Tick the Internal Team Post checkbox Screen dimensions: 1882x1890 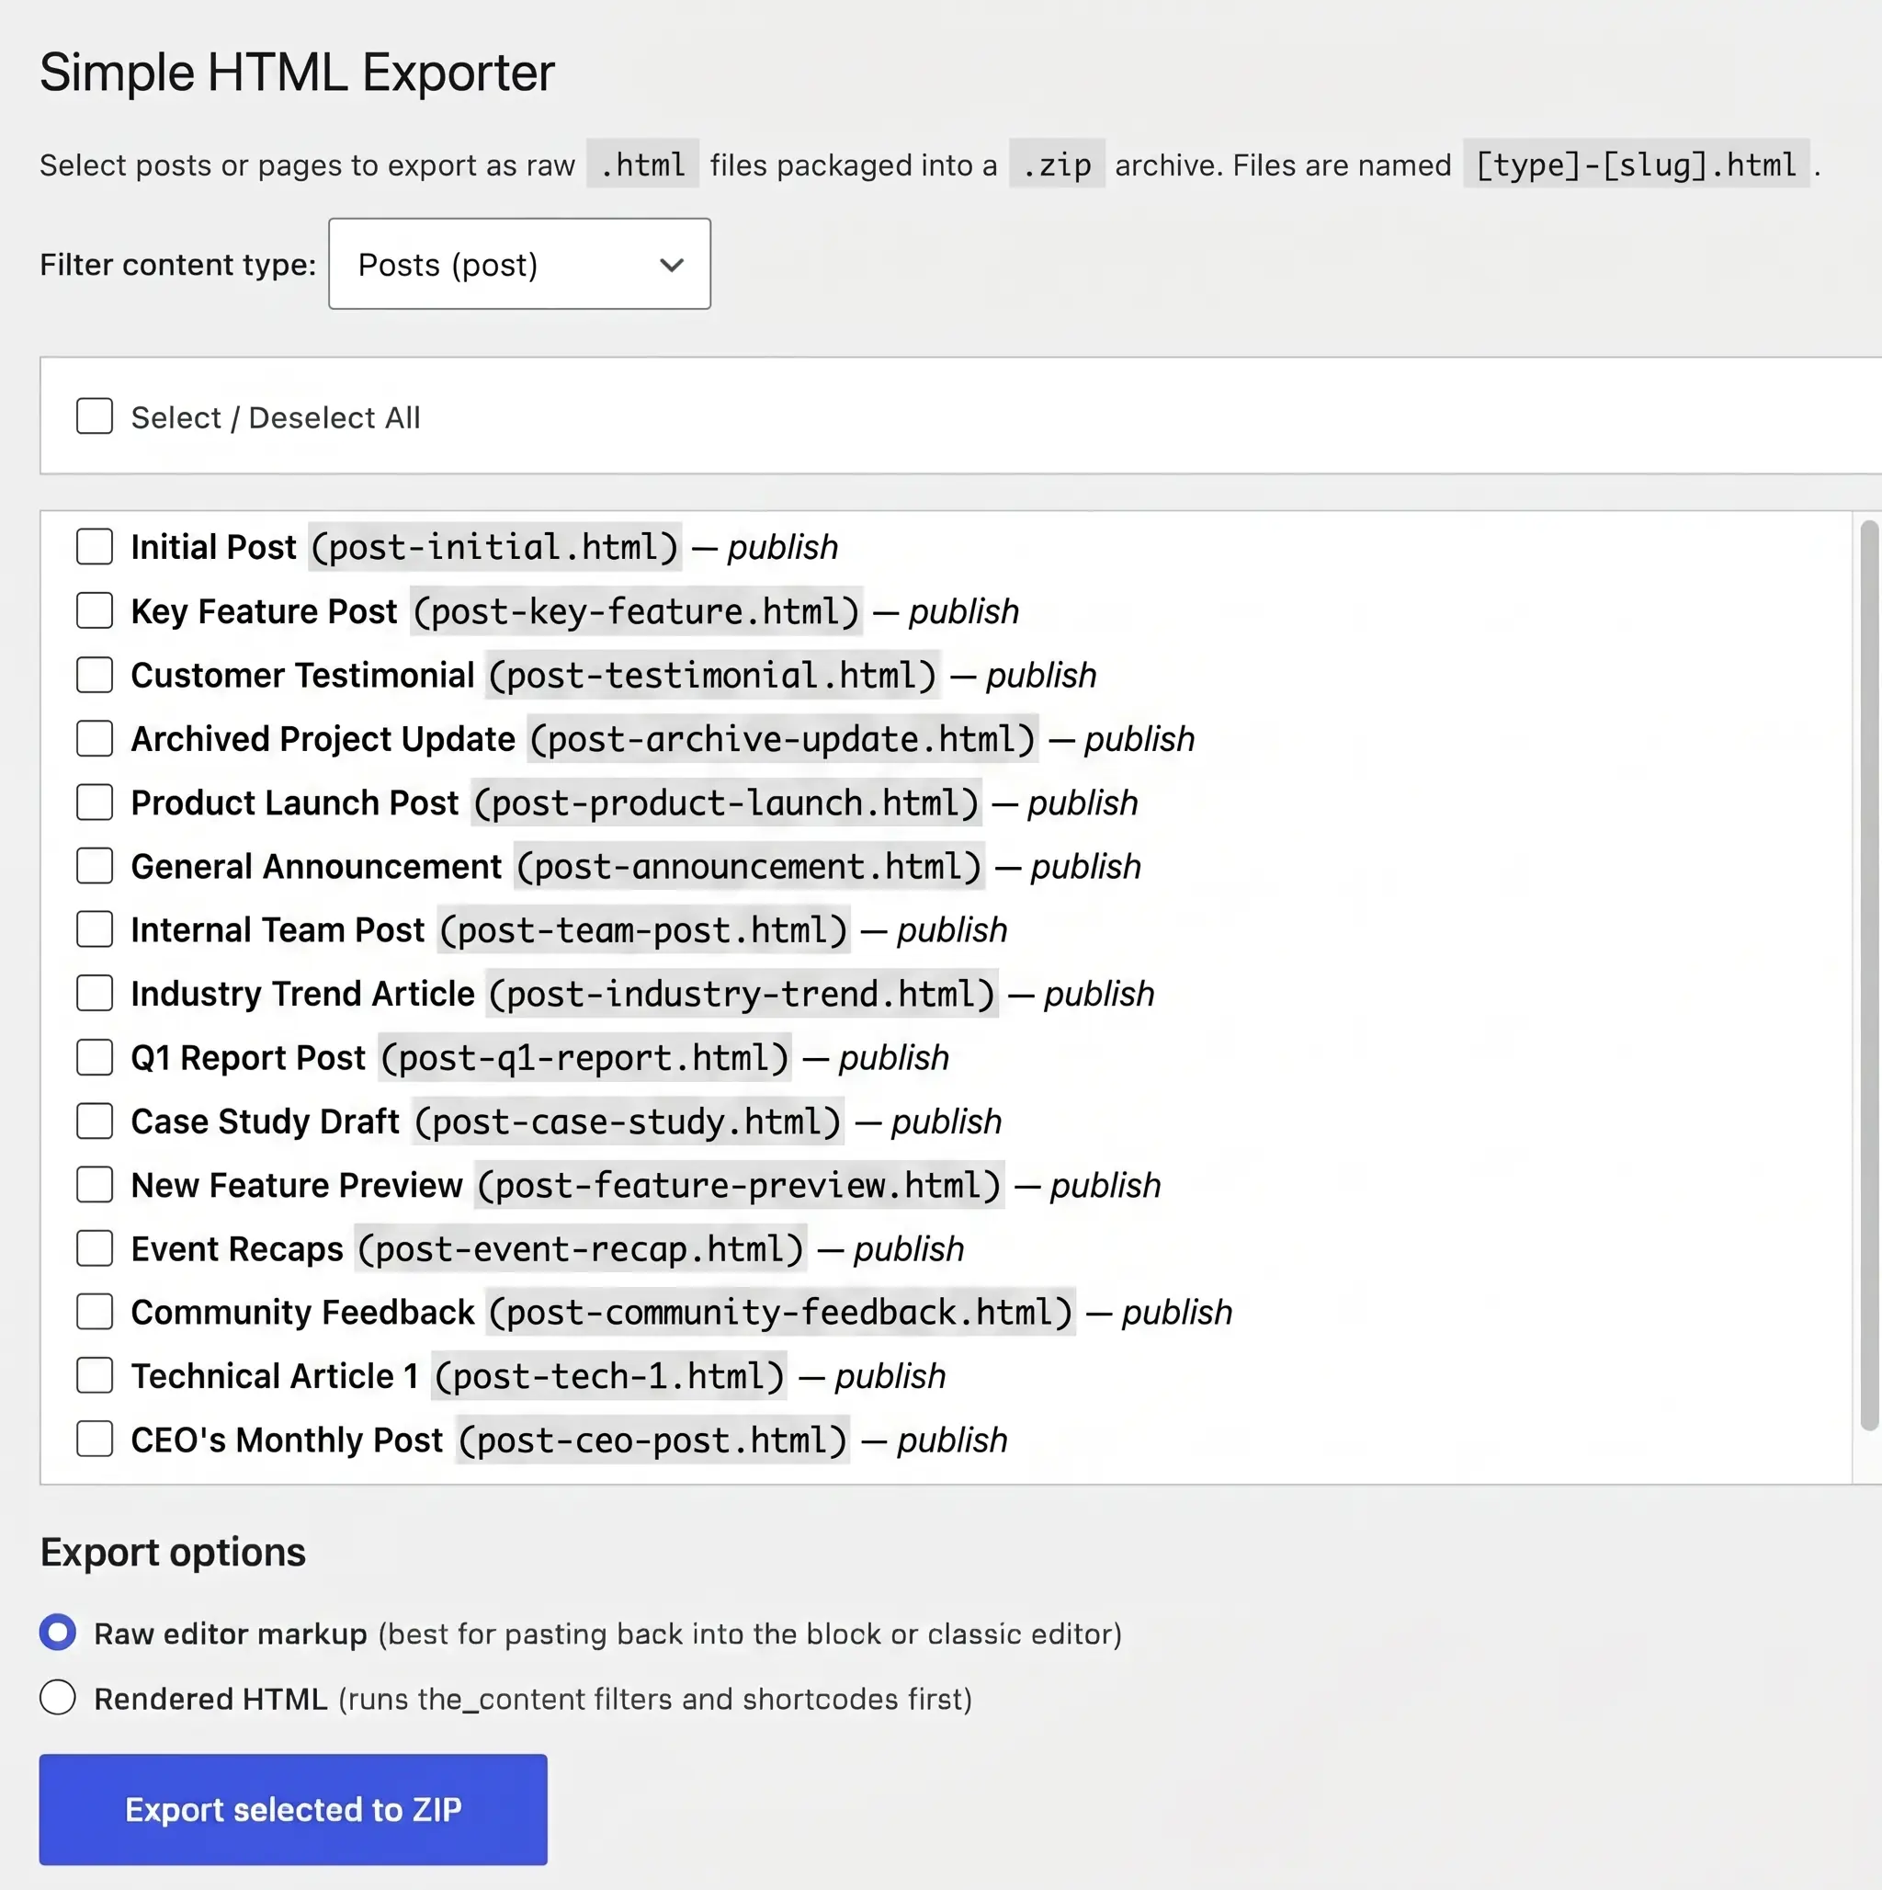click(x=95, y=929)
